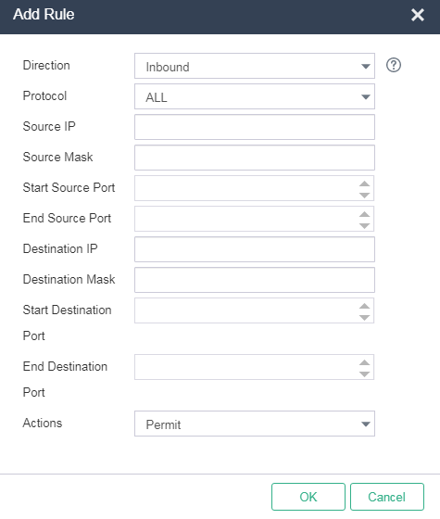The image size is (440, 519).
Task: Confirm the rule with OK button
Action: (x=308, y=497)
